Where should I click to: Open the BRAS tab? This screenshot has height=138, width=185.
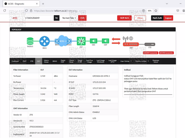point(55,61)
